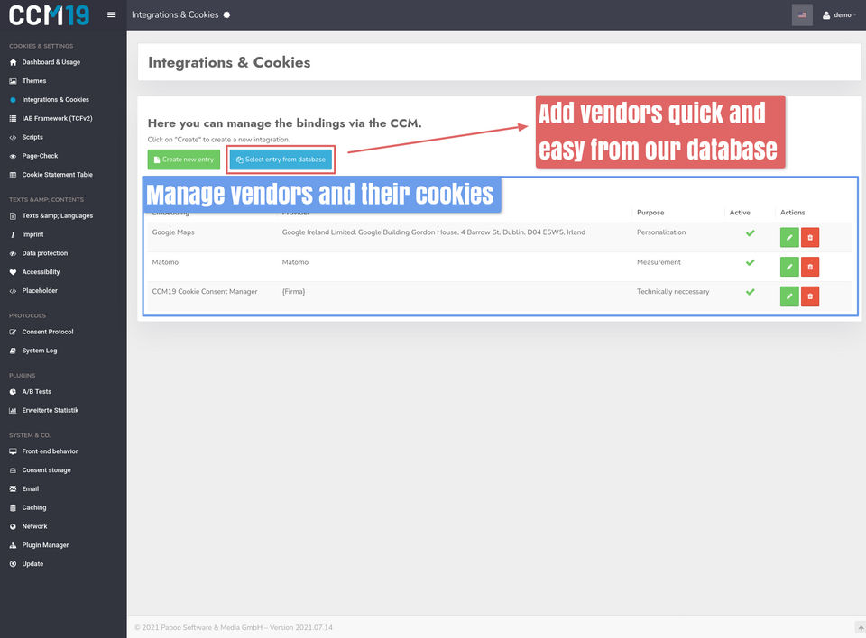The width and height of the screenshot is (866, 638).
Task: Click the dot beside the header title
Action: tap(226, 15)
